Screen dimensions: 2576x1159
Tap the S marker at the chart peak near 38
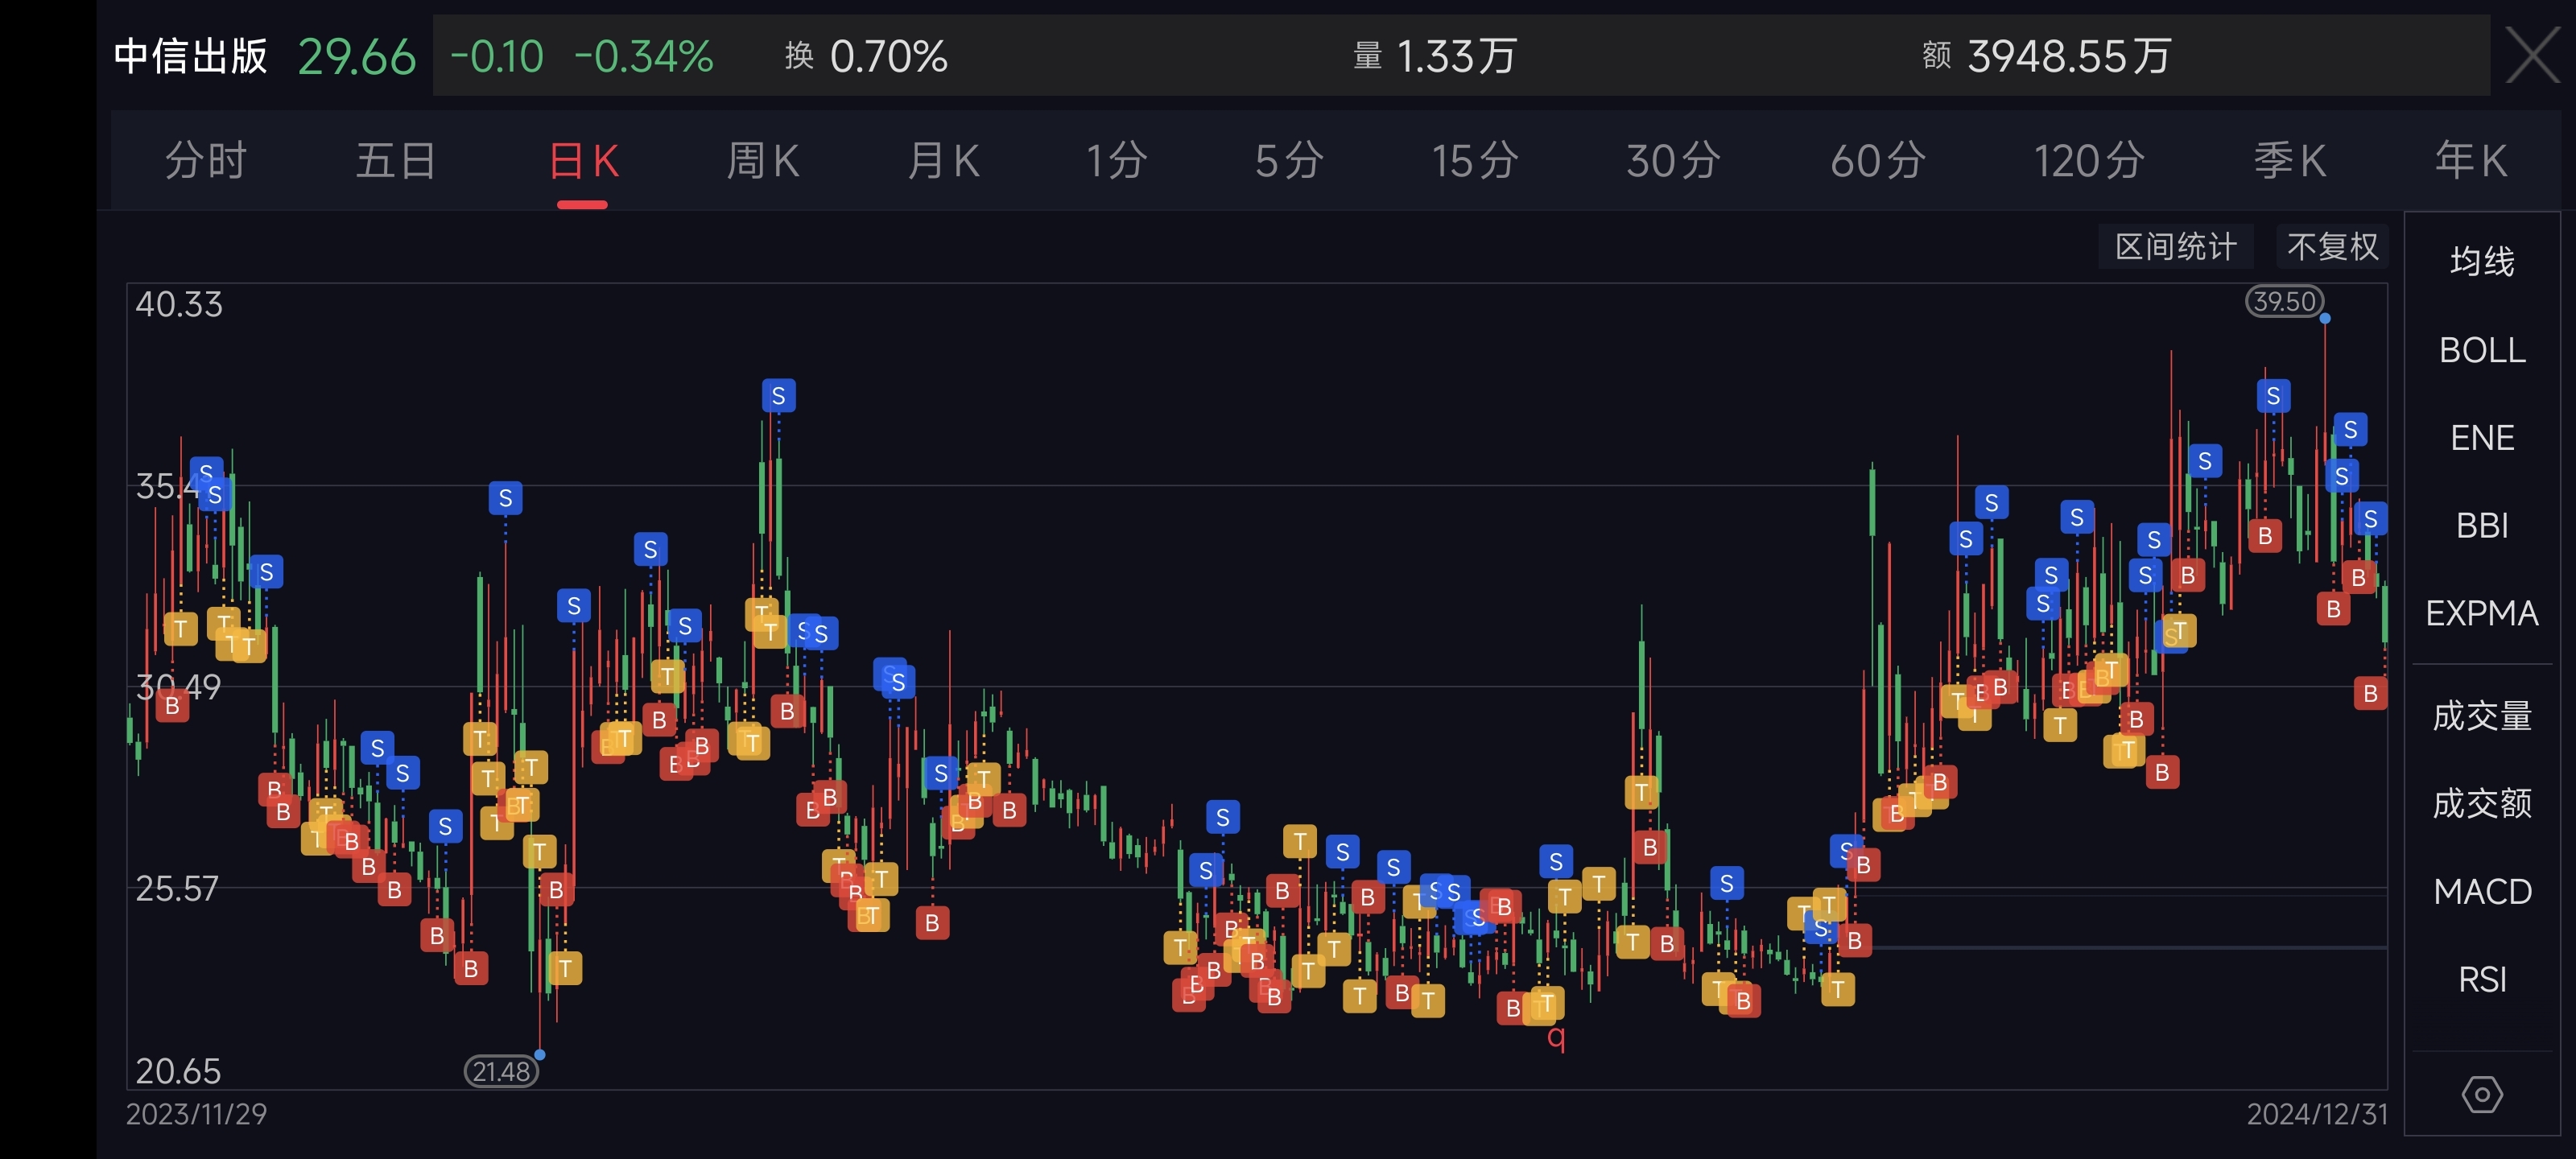(x=778, y=396)
